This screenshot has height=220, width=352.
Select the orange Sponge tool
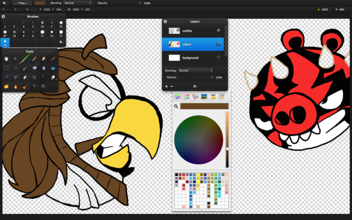coord(6,87)
